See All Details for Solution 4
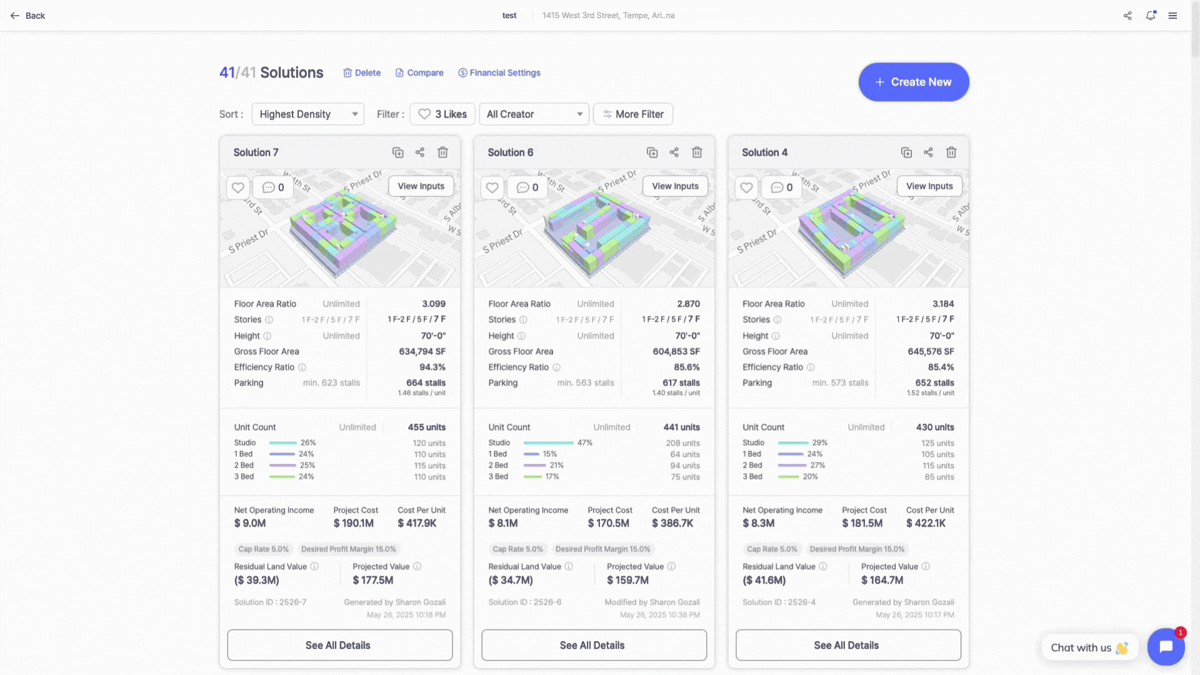This screenshot has height=675, width=1200. (847, 645)
